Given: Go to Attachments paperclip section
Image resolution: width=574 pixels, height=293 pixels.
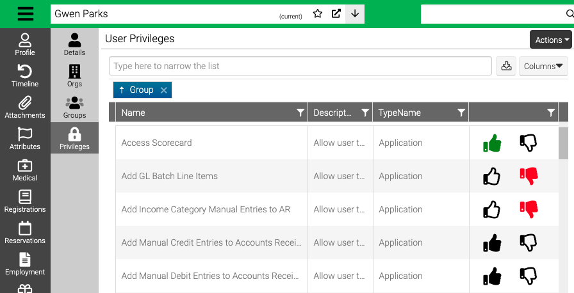Looking at the screenshot, I should pos(25,107).
